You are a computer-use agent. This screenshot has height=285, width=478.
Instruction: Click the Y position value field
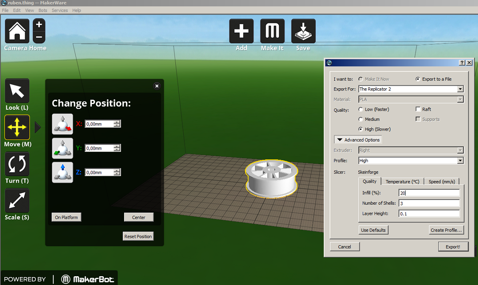(99, 148)
